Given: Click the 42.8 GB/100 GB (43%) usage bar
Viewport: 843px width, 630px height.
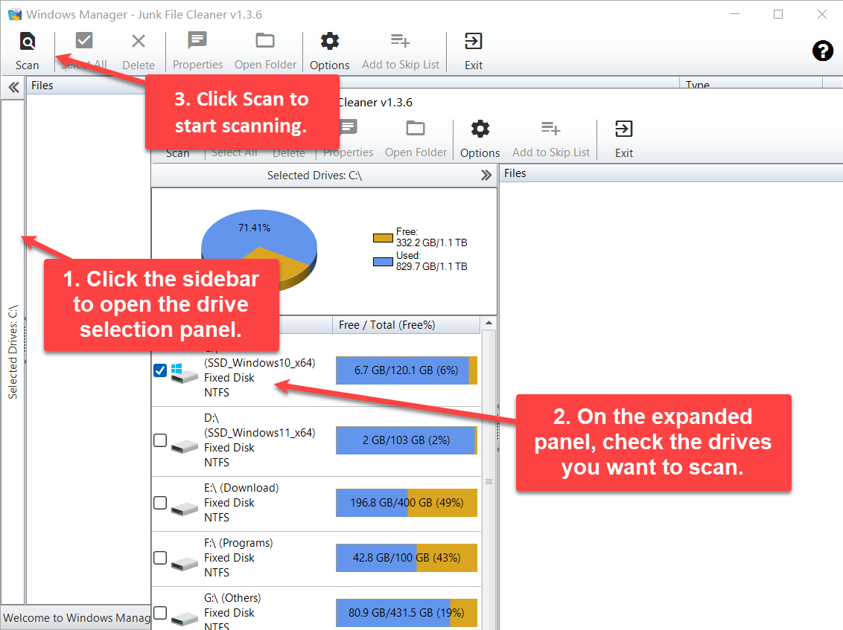Looking at the screenshot, I should tap(407, 558).
